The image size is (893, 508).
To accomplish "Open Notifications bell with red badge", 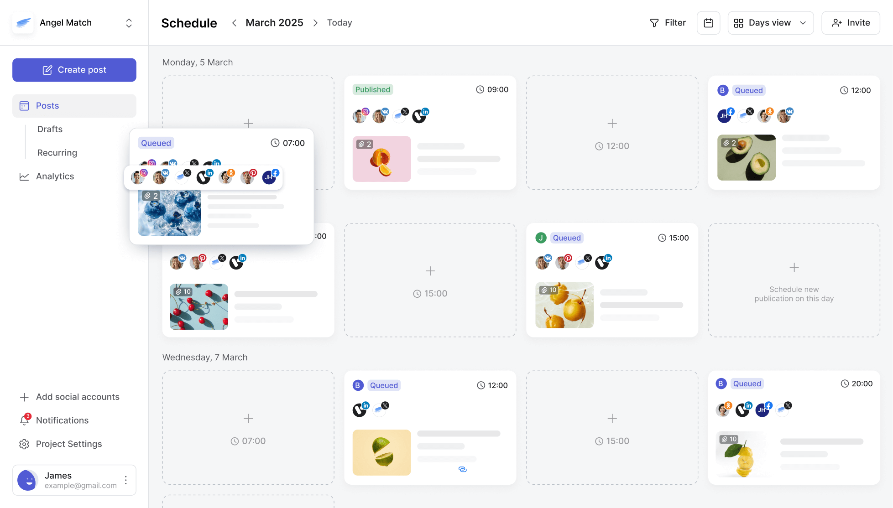I will 25,420.
